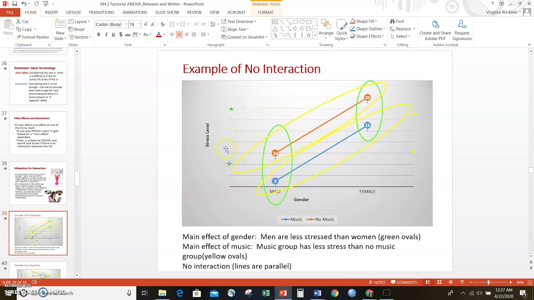
Task: Open the Shape Fill dropdown
Action: coord(363,21)
